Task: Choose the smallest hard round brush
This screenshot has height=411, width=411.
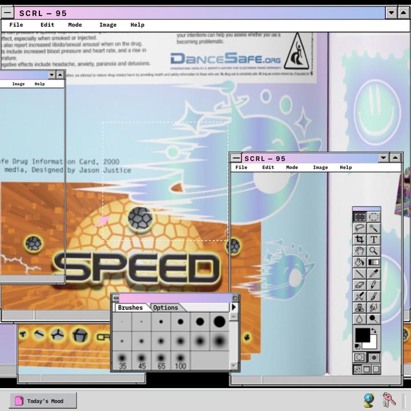Action: 122,321
